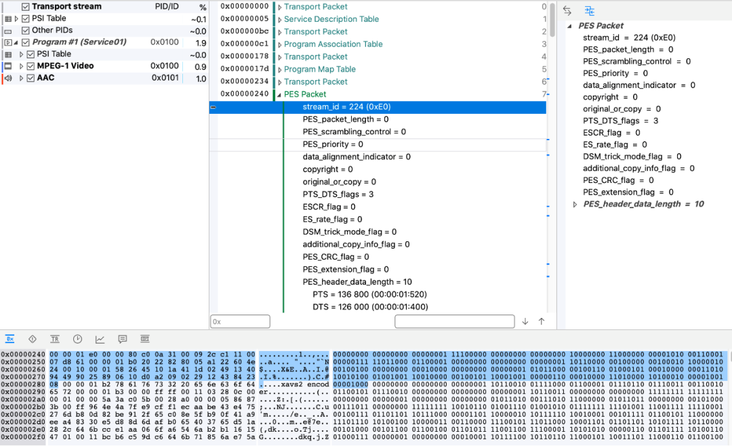
Task: Open the clock timing view icon
Action: [x=77, y=339]
